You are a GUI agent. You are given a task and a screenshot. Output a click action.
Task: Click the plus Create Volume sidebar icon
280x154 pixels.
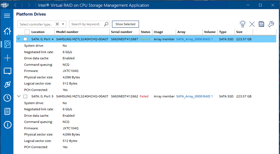(x=7, y=58)
